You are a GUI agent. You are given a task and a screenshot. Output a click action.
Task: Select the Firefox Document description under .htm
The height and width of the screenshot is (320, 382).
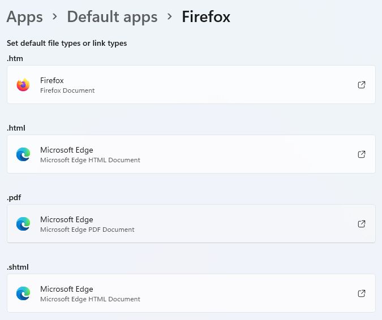point(67,90)
